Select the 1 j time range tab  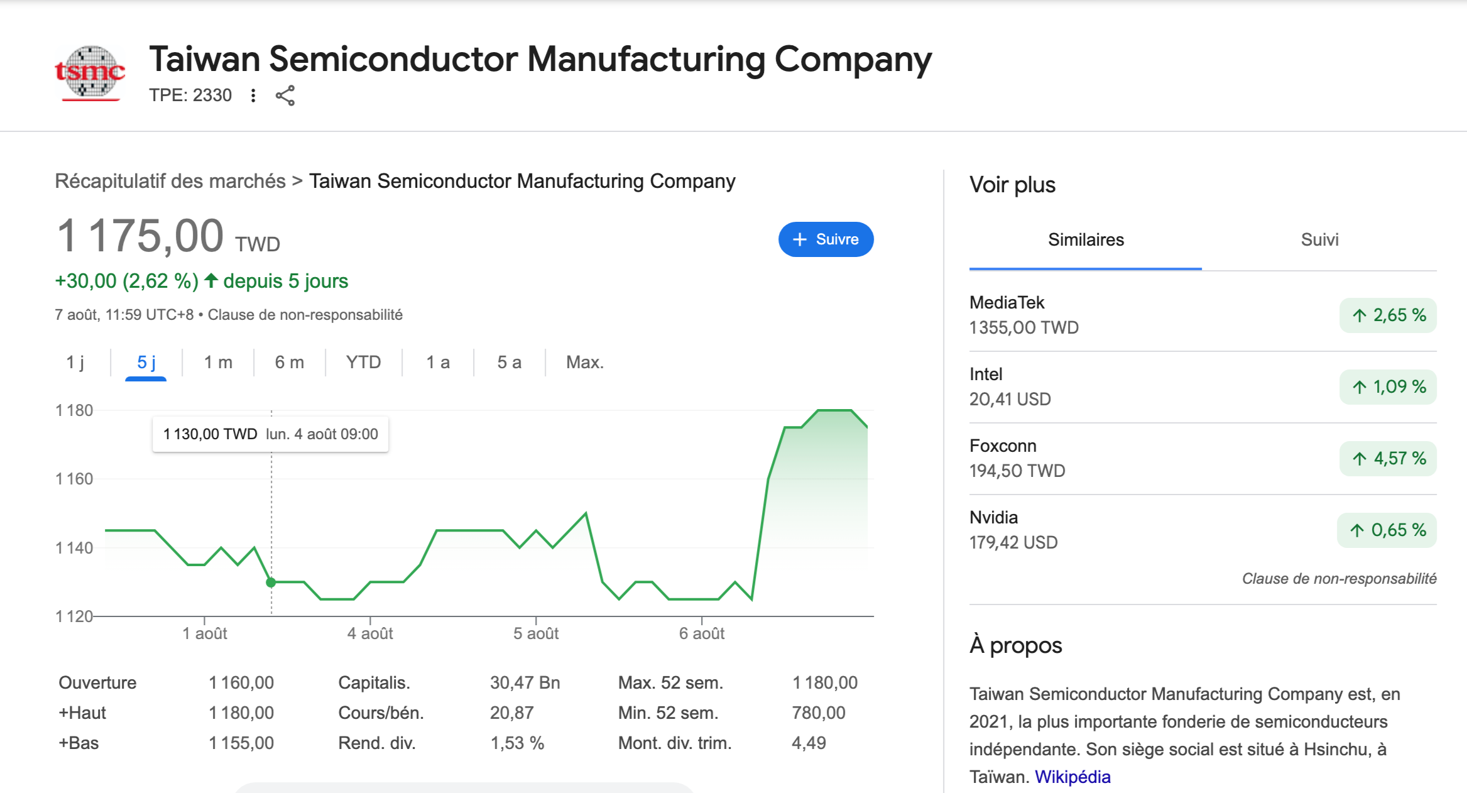[x=75, y=363]
